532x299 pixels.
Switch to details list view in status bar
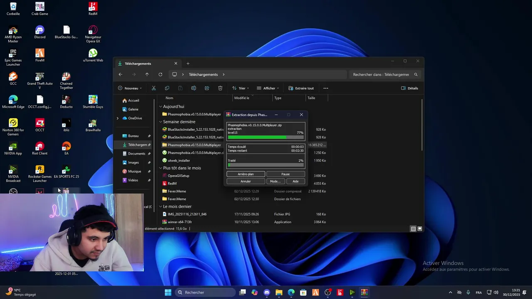[x=413, y=229]
